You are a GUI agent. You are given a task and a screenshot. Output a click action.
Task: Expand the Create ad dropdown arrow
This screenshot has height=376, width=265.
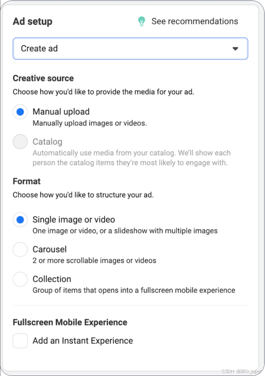[x=235, y=49]
